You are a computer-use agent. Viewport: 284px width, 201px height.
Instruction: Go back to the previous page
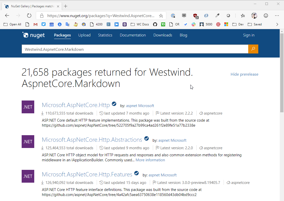[x=7, y=16]
